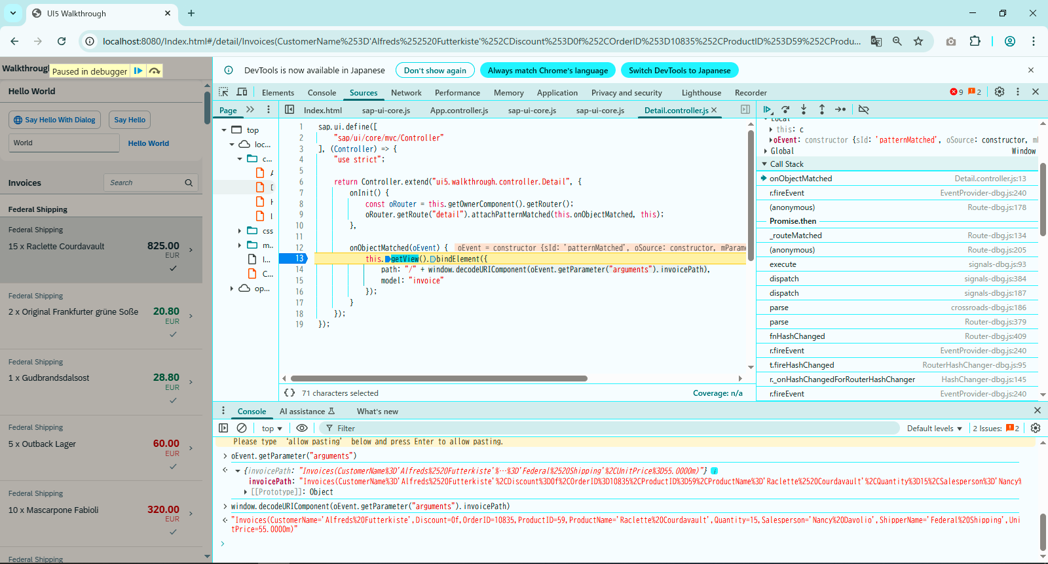1048x564 pixels.
Task: Open the Google Translate icon
Action: (876, 41)
